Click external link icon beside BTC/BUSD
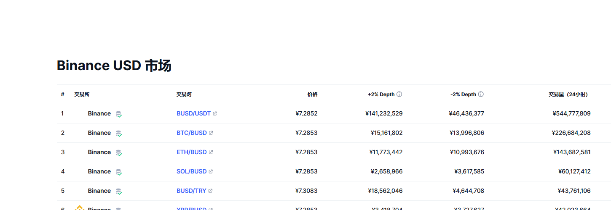Screen dimensions: 611x210 coord(211,133)
